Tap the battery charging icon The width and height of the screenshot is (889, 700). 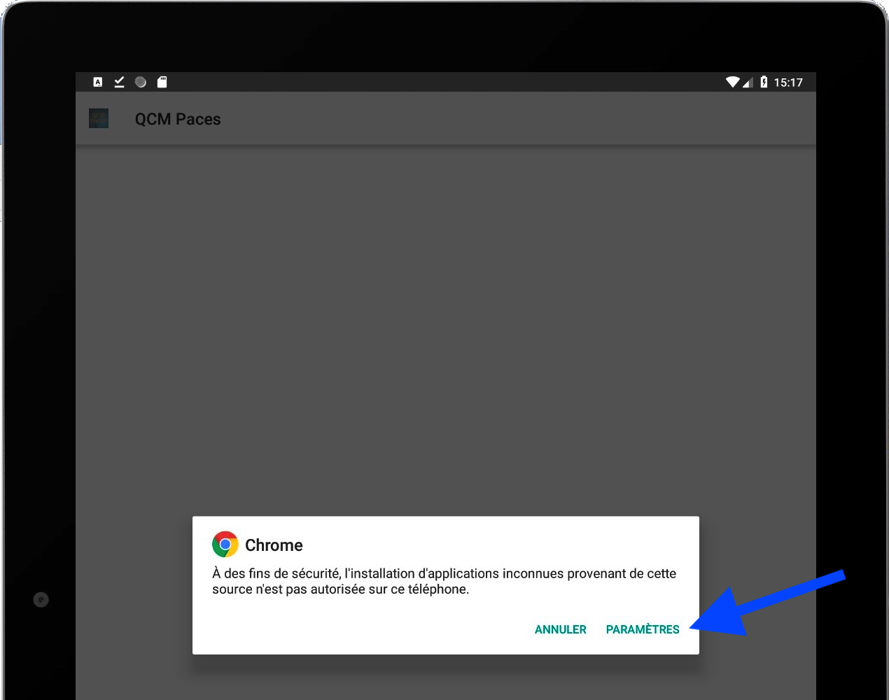tap(764, 82)
